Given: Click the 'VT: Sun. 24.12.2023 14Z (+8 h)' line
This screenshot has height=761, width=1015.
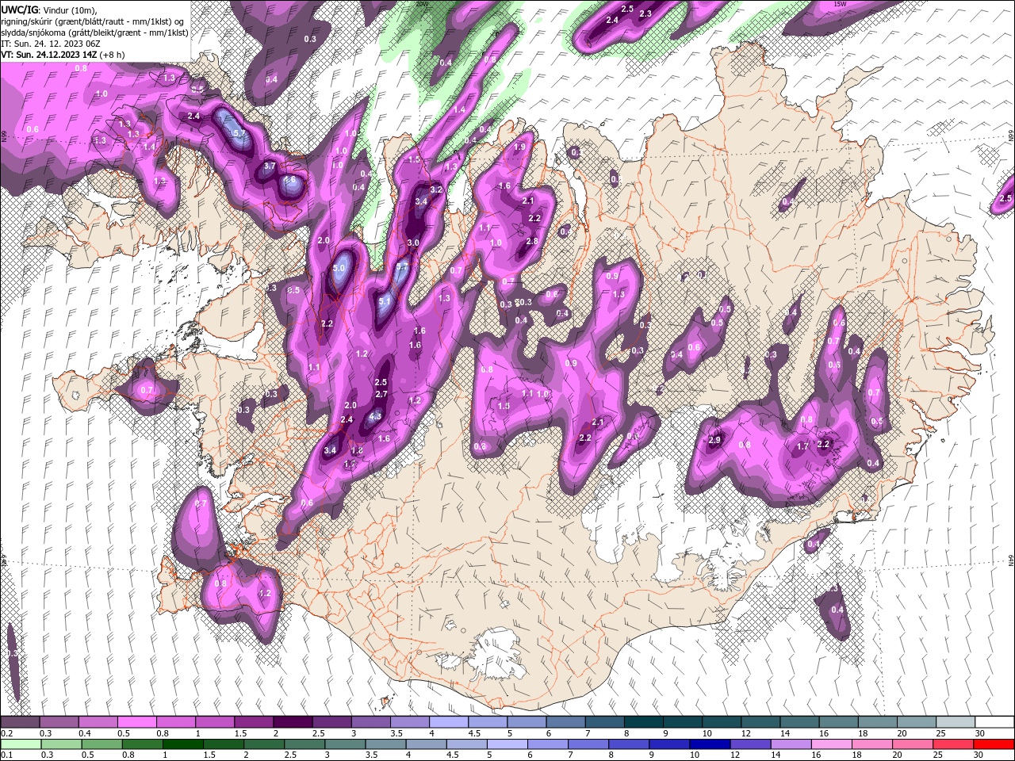Looking at the screenshot, I should pyautogui.click(x=63, y=55).
